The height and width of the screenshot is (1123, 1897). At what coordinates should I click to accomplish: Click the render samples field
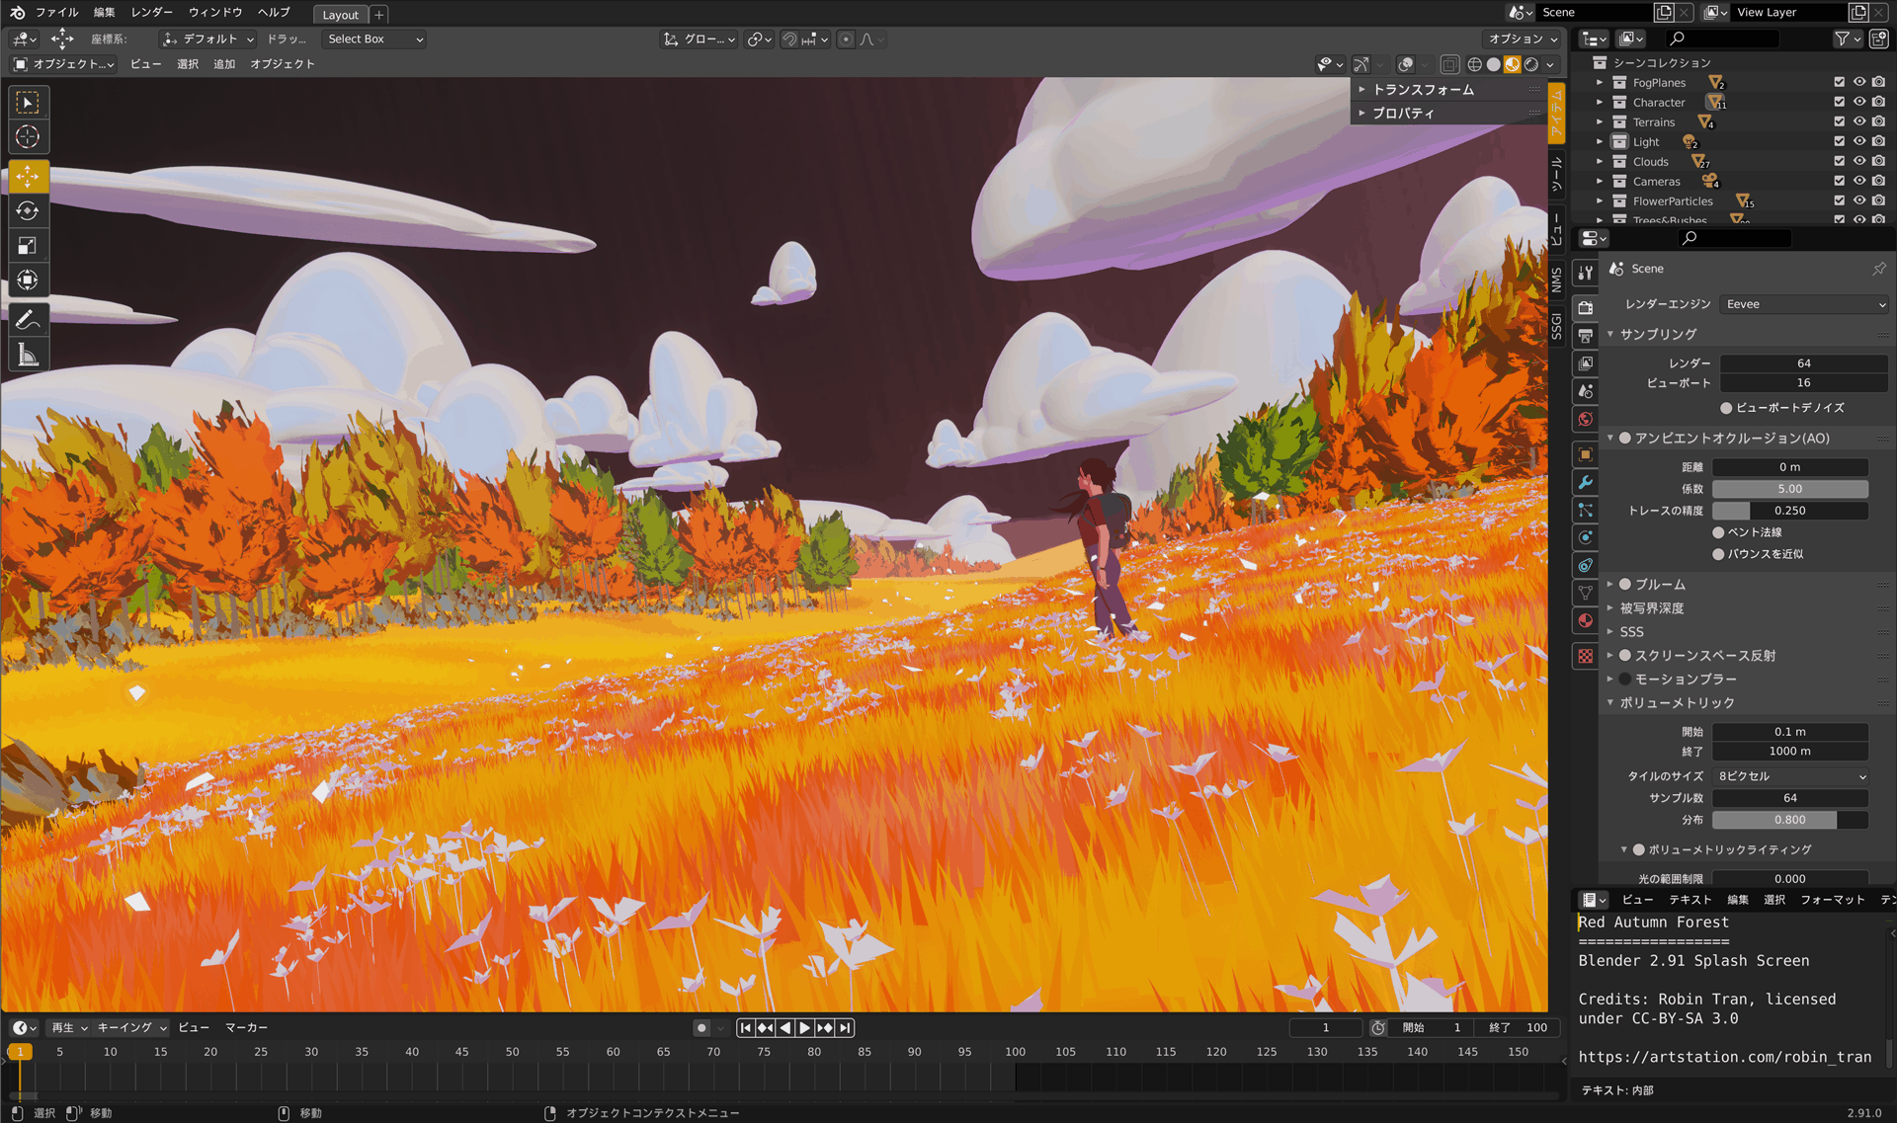click(1804, 363)
